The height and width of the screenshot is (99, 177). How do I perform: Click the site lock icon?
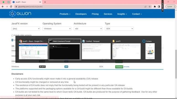tap(16, 7)
